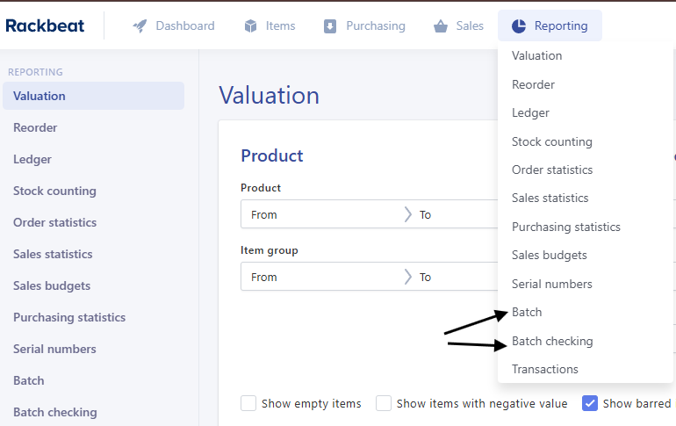
Task: Enable the Show empty items checkbox
Action: click(x=248, y=403)
